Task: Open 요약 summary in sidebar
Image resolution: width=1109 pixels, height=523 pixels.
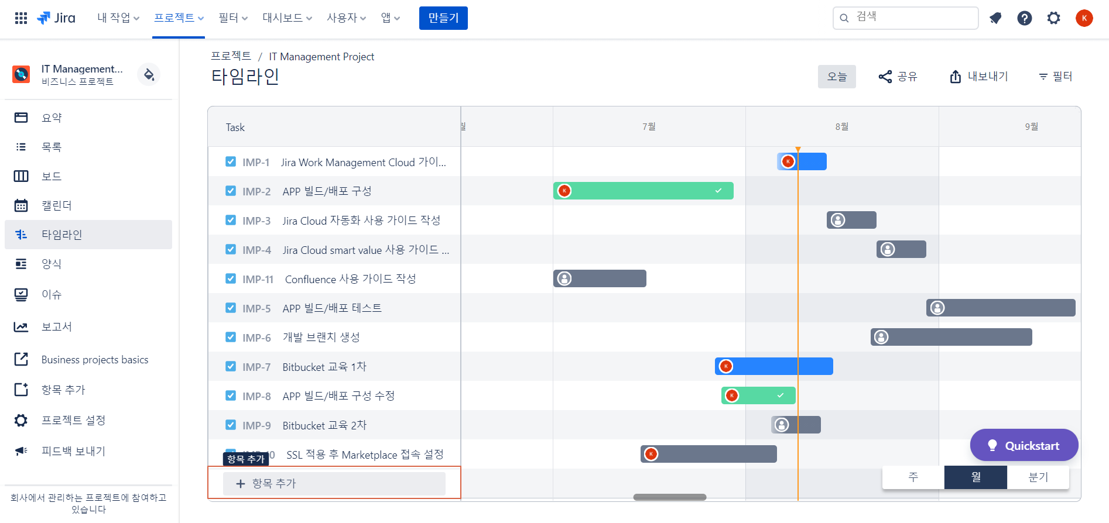Action: point(88,118)
